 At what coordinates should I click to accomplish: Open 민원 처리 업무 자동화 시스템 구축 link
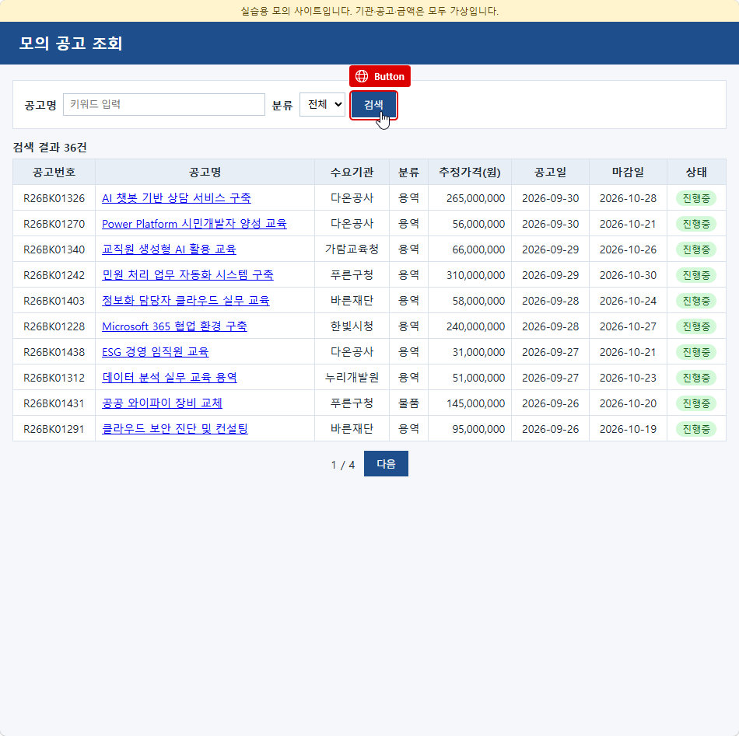(187, 275)
